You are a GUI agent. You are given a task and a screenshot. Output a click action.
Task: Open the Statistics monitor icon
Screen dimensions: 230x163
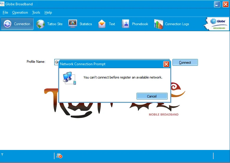click(73, 24)
